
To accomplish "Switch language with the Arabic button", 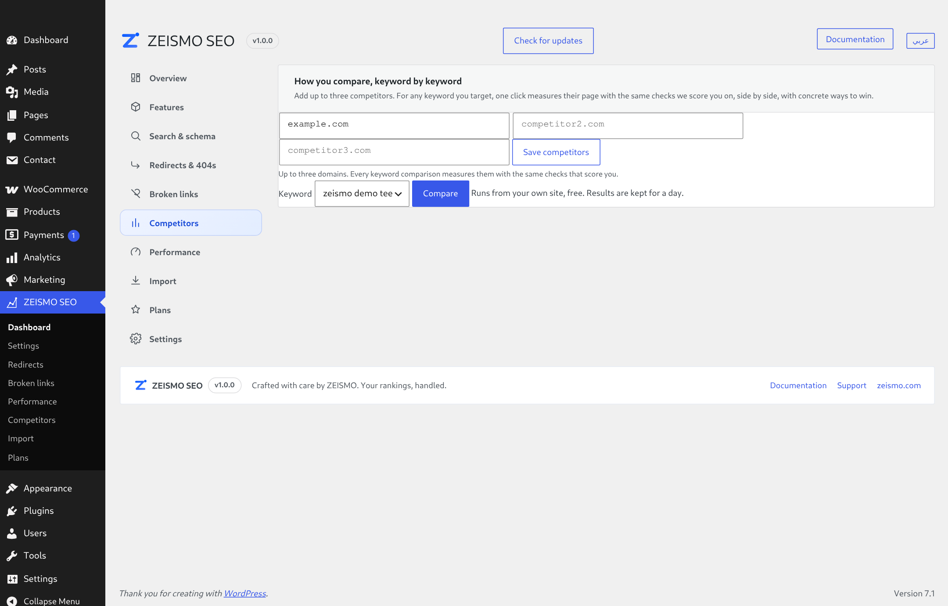I will pos(920,41).
